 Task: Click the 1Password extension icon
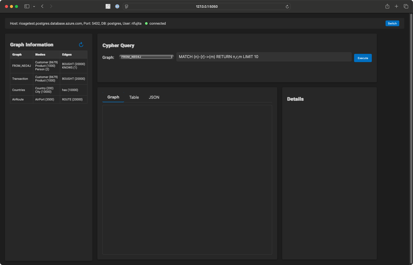(117, 6)
